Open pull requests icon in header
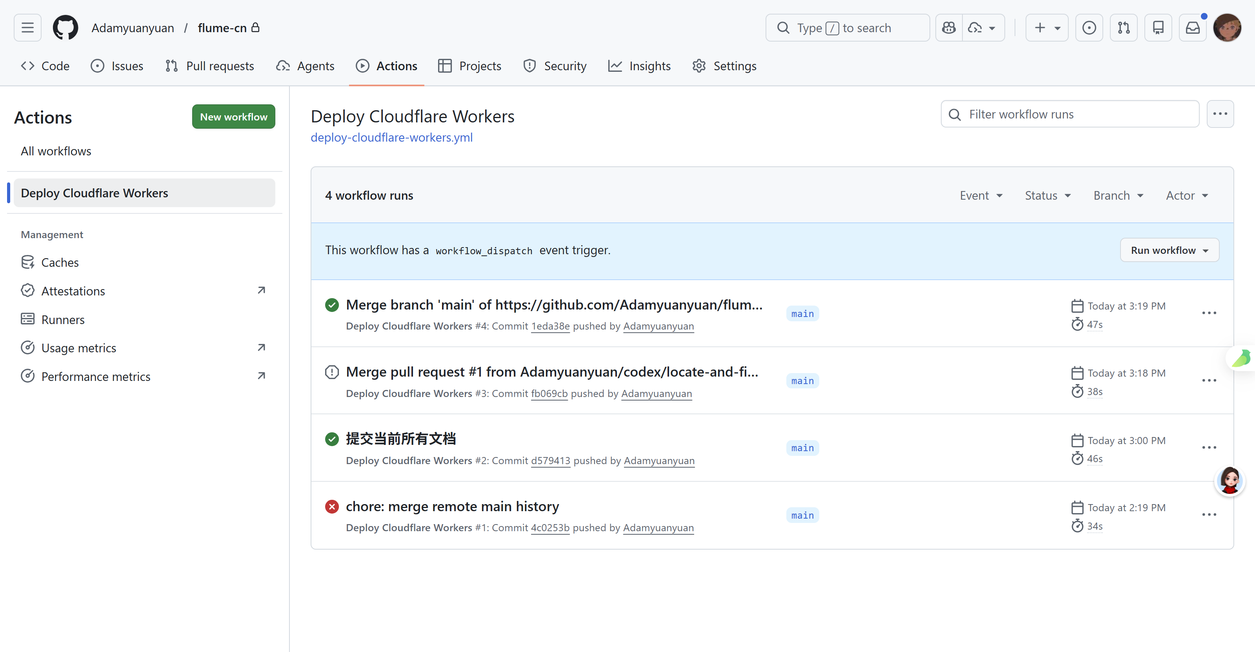1255x652 pixels. [x=1124, y=28]
